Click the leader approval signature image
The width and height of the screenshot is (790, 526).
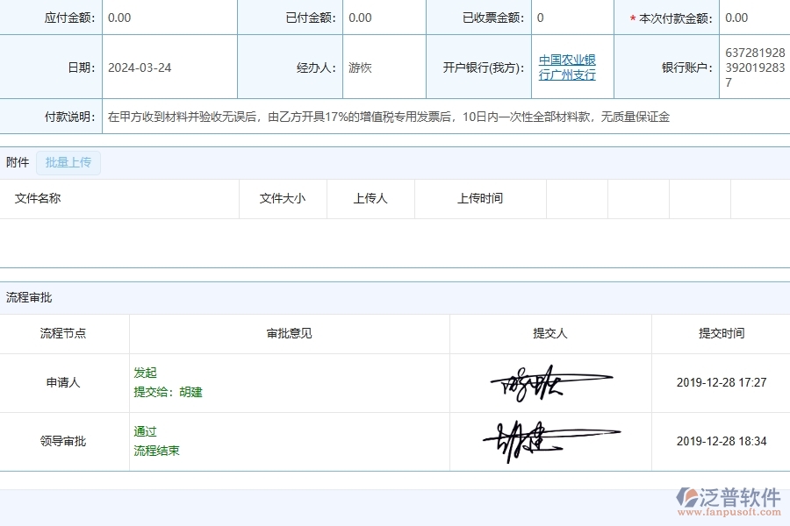[x=551, y=438]
